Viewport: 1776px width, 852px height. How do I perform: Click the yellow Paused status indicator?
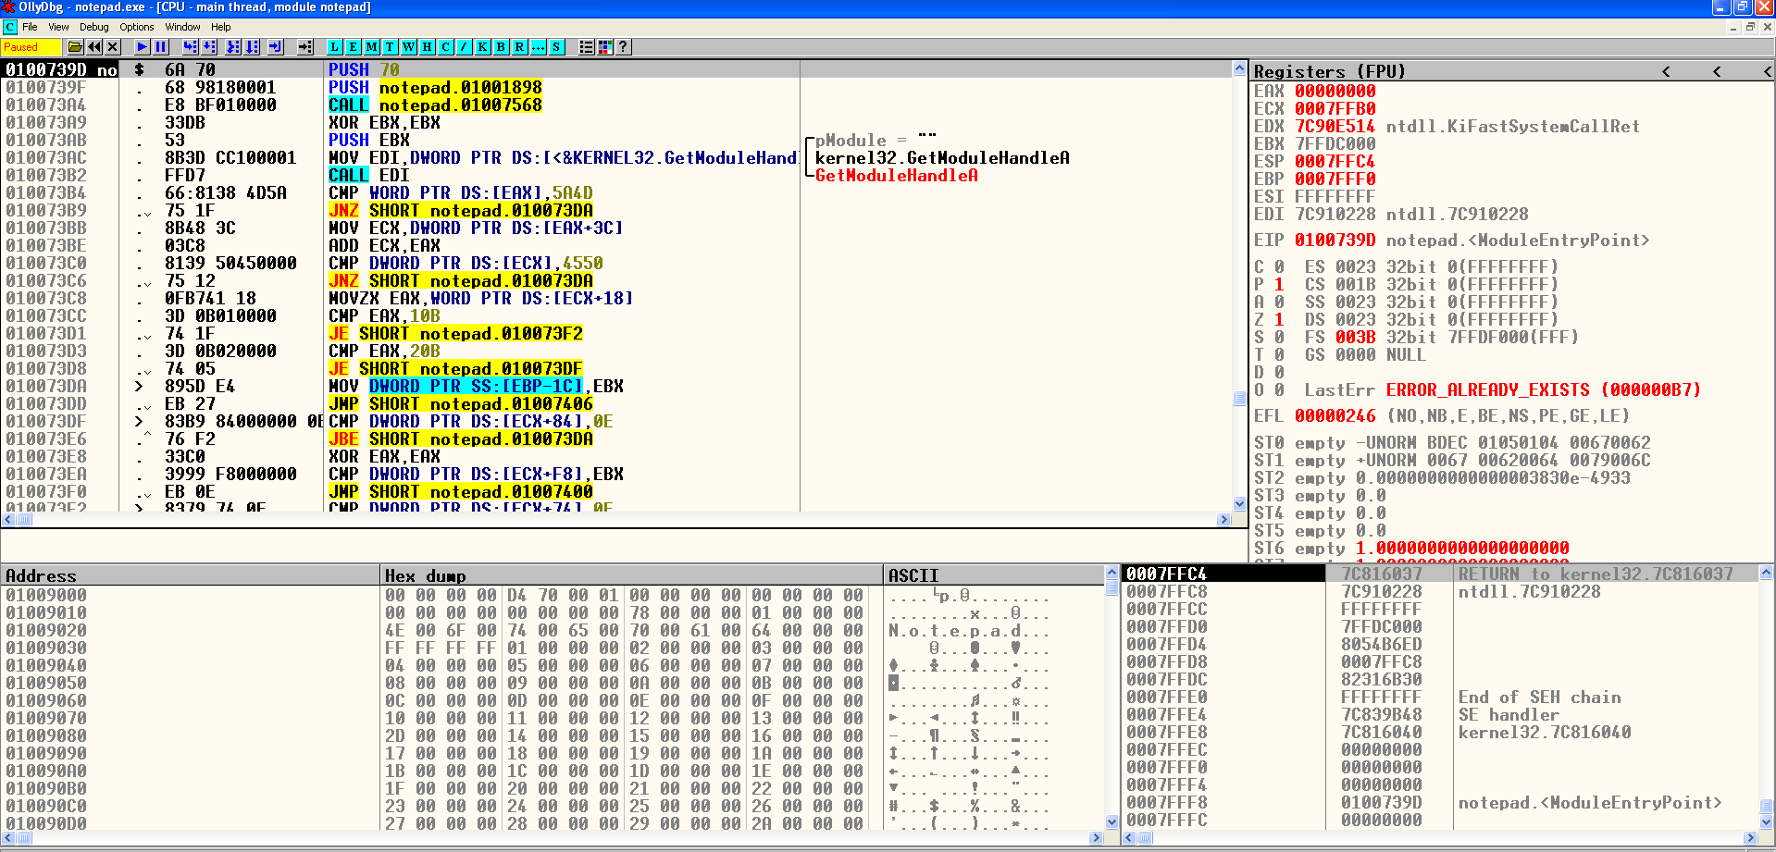pyautogui.click(x=31, y=46)
